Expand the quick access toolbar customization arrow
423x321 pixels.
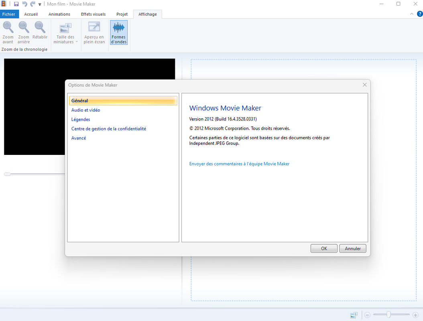pos(40,4)
